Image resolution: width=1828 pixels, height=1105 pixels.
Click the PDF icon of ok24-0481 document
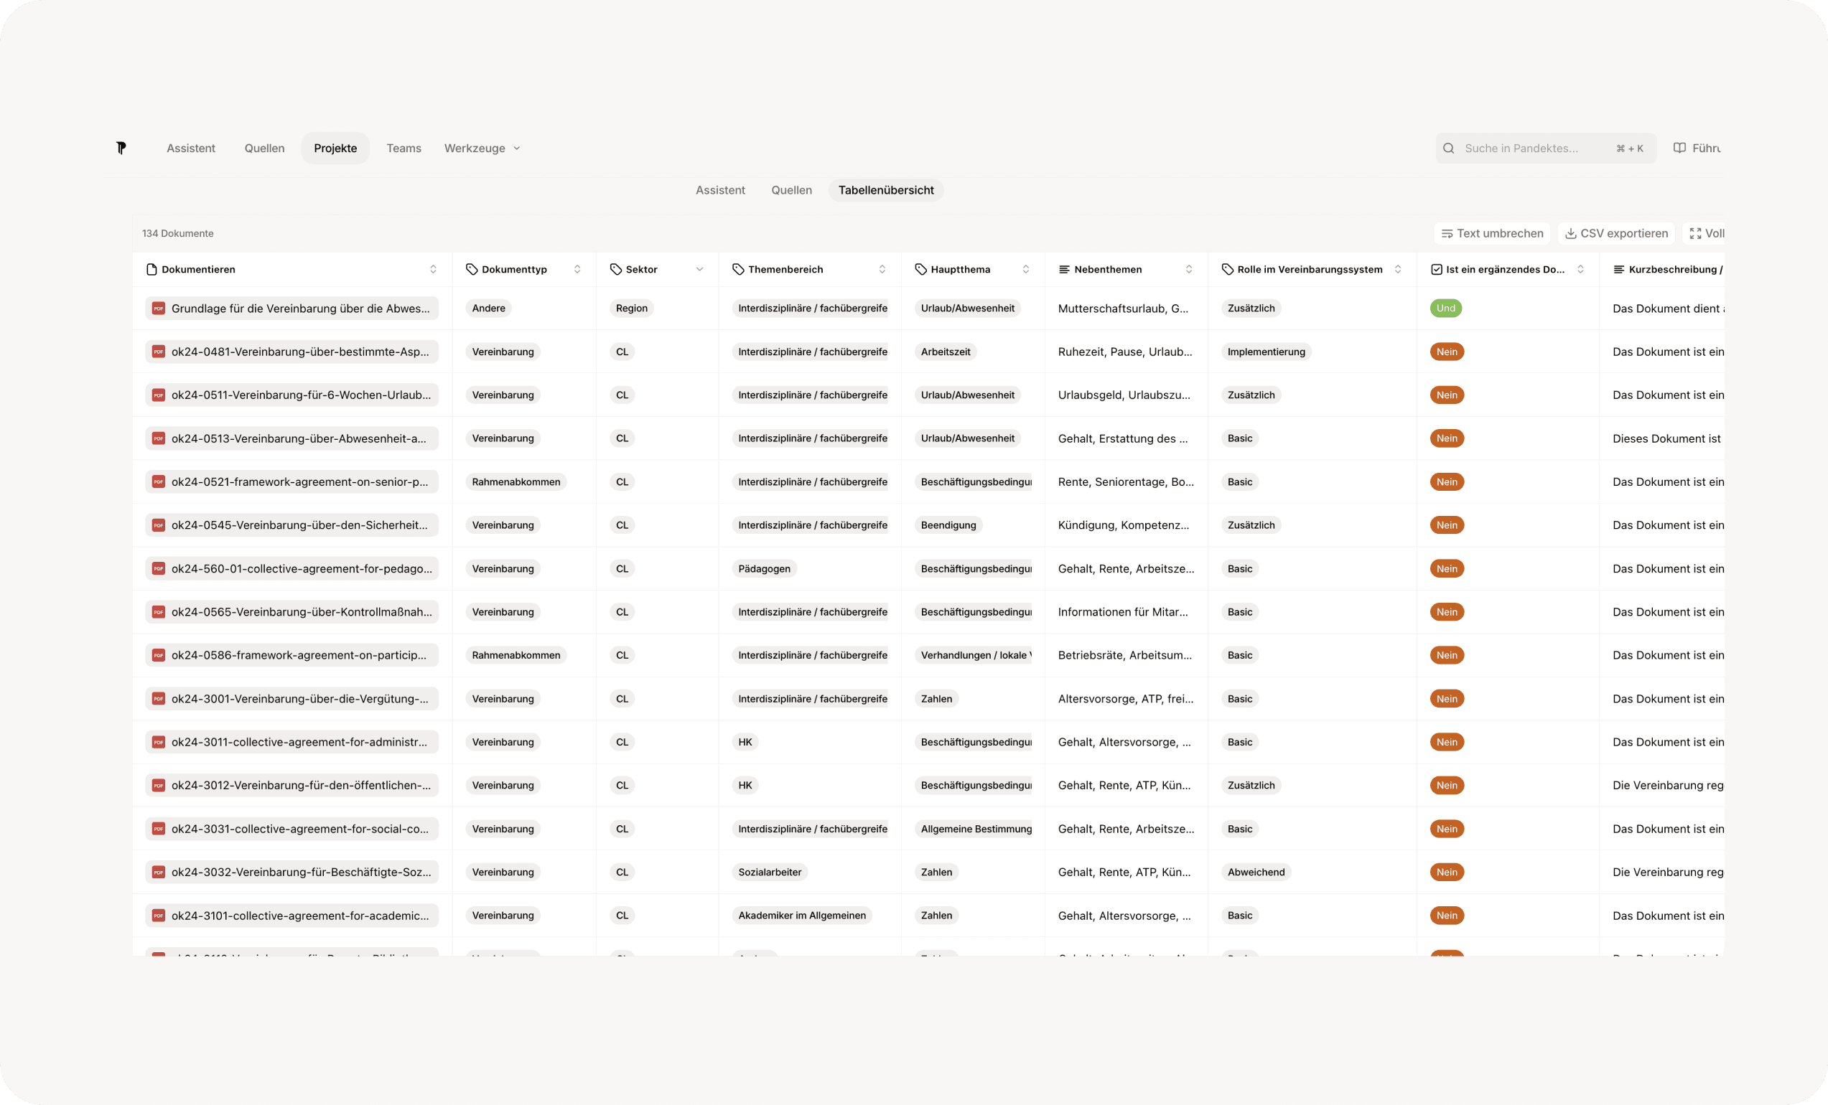[x=158, y=352]
